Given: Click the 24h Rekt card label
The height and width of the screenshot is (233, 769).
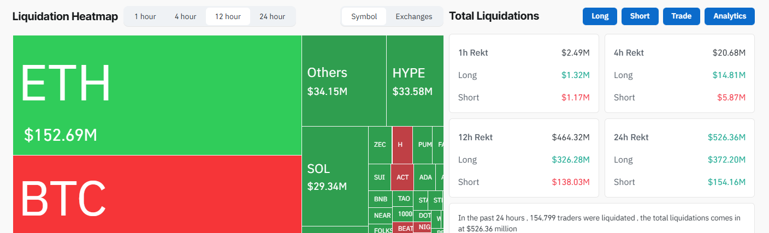Looking at the screenshot, I should point(631,138).
